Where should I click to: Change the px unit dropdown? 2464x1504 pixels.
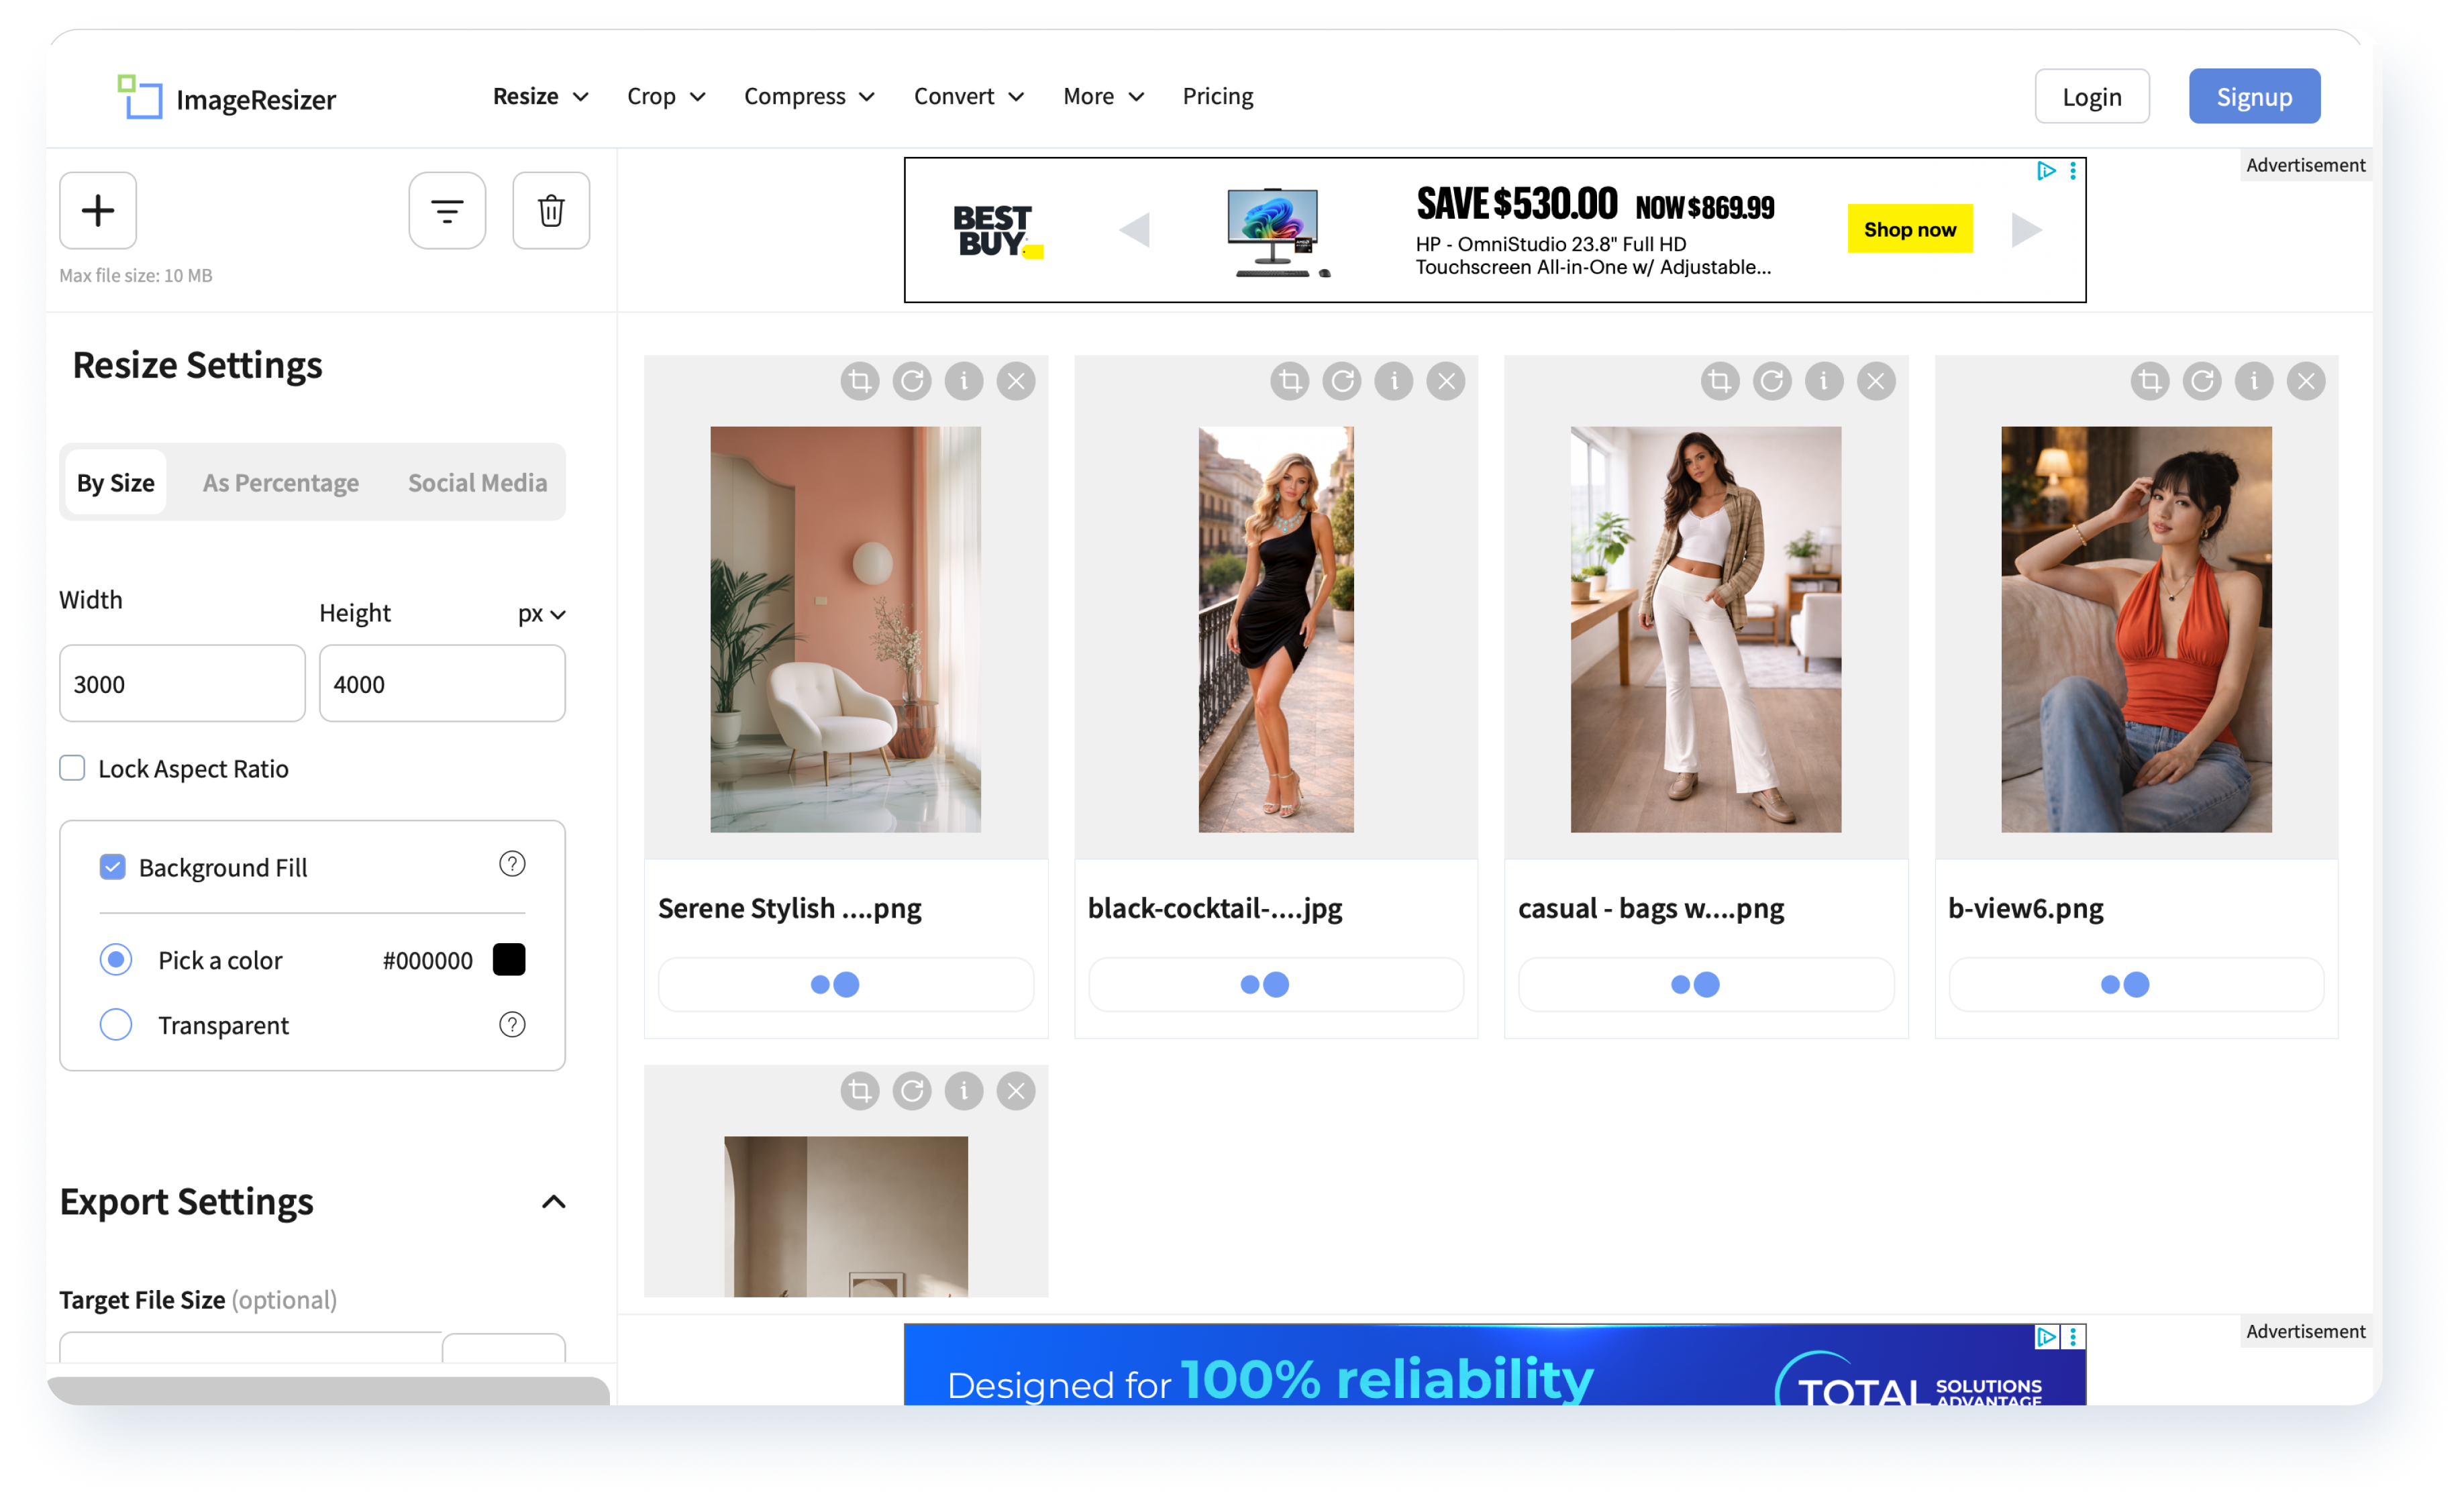[x=542, y=614]
